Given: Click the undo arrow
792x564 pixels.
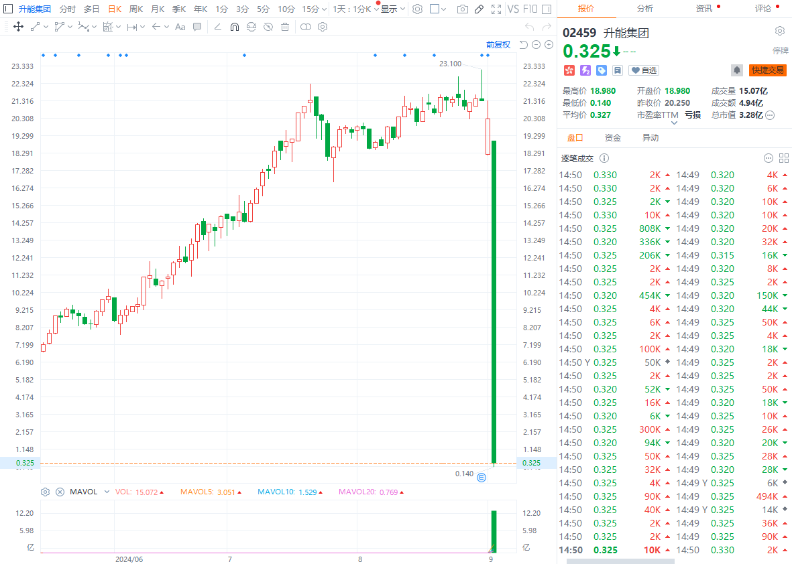Looking at the screenshot, I should pos(529,27).
